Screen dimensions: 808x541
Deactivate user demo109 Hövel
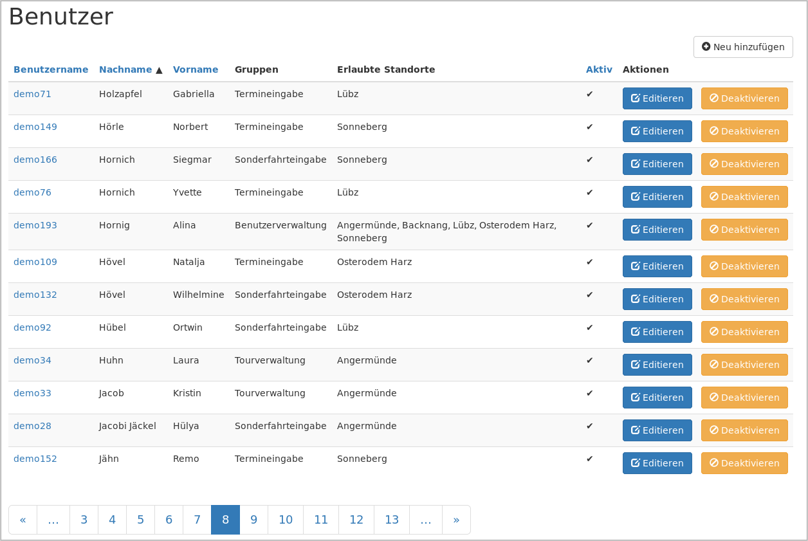(744, 266)
